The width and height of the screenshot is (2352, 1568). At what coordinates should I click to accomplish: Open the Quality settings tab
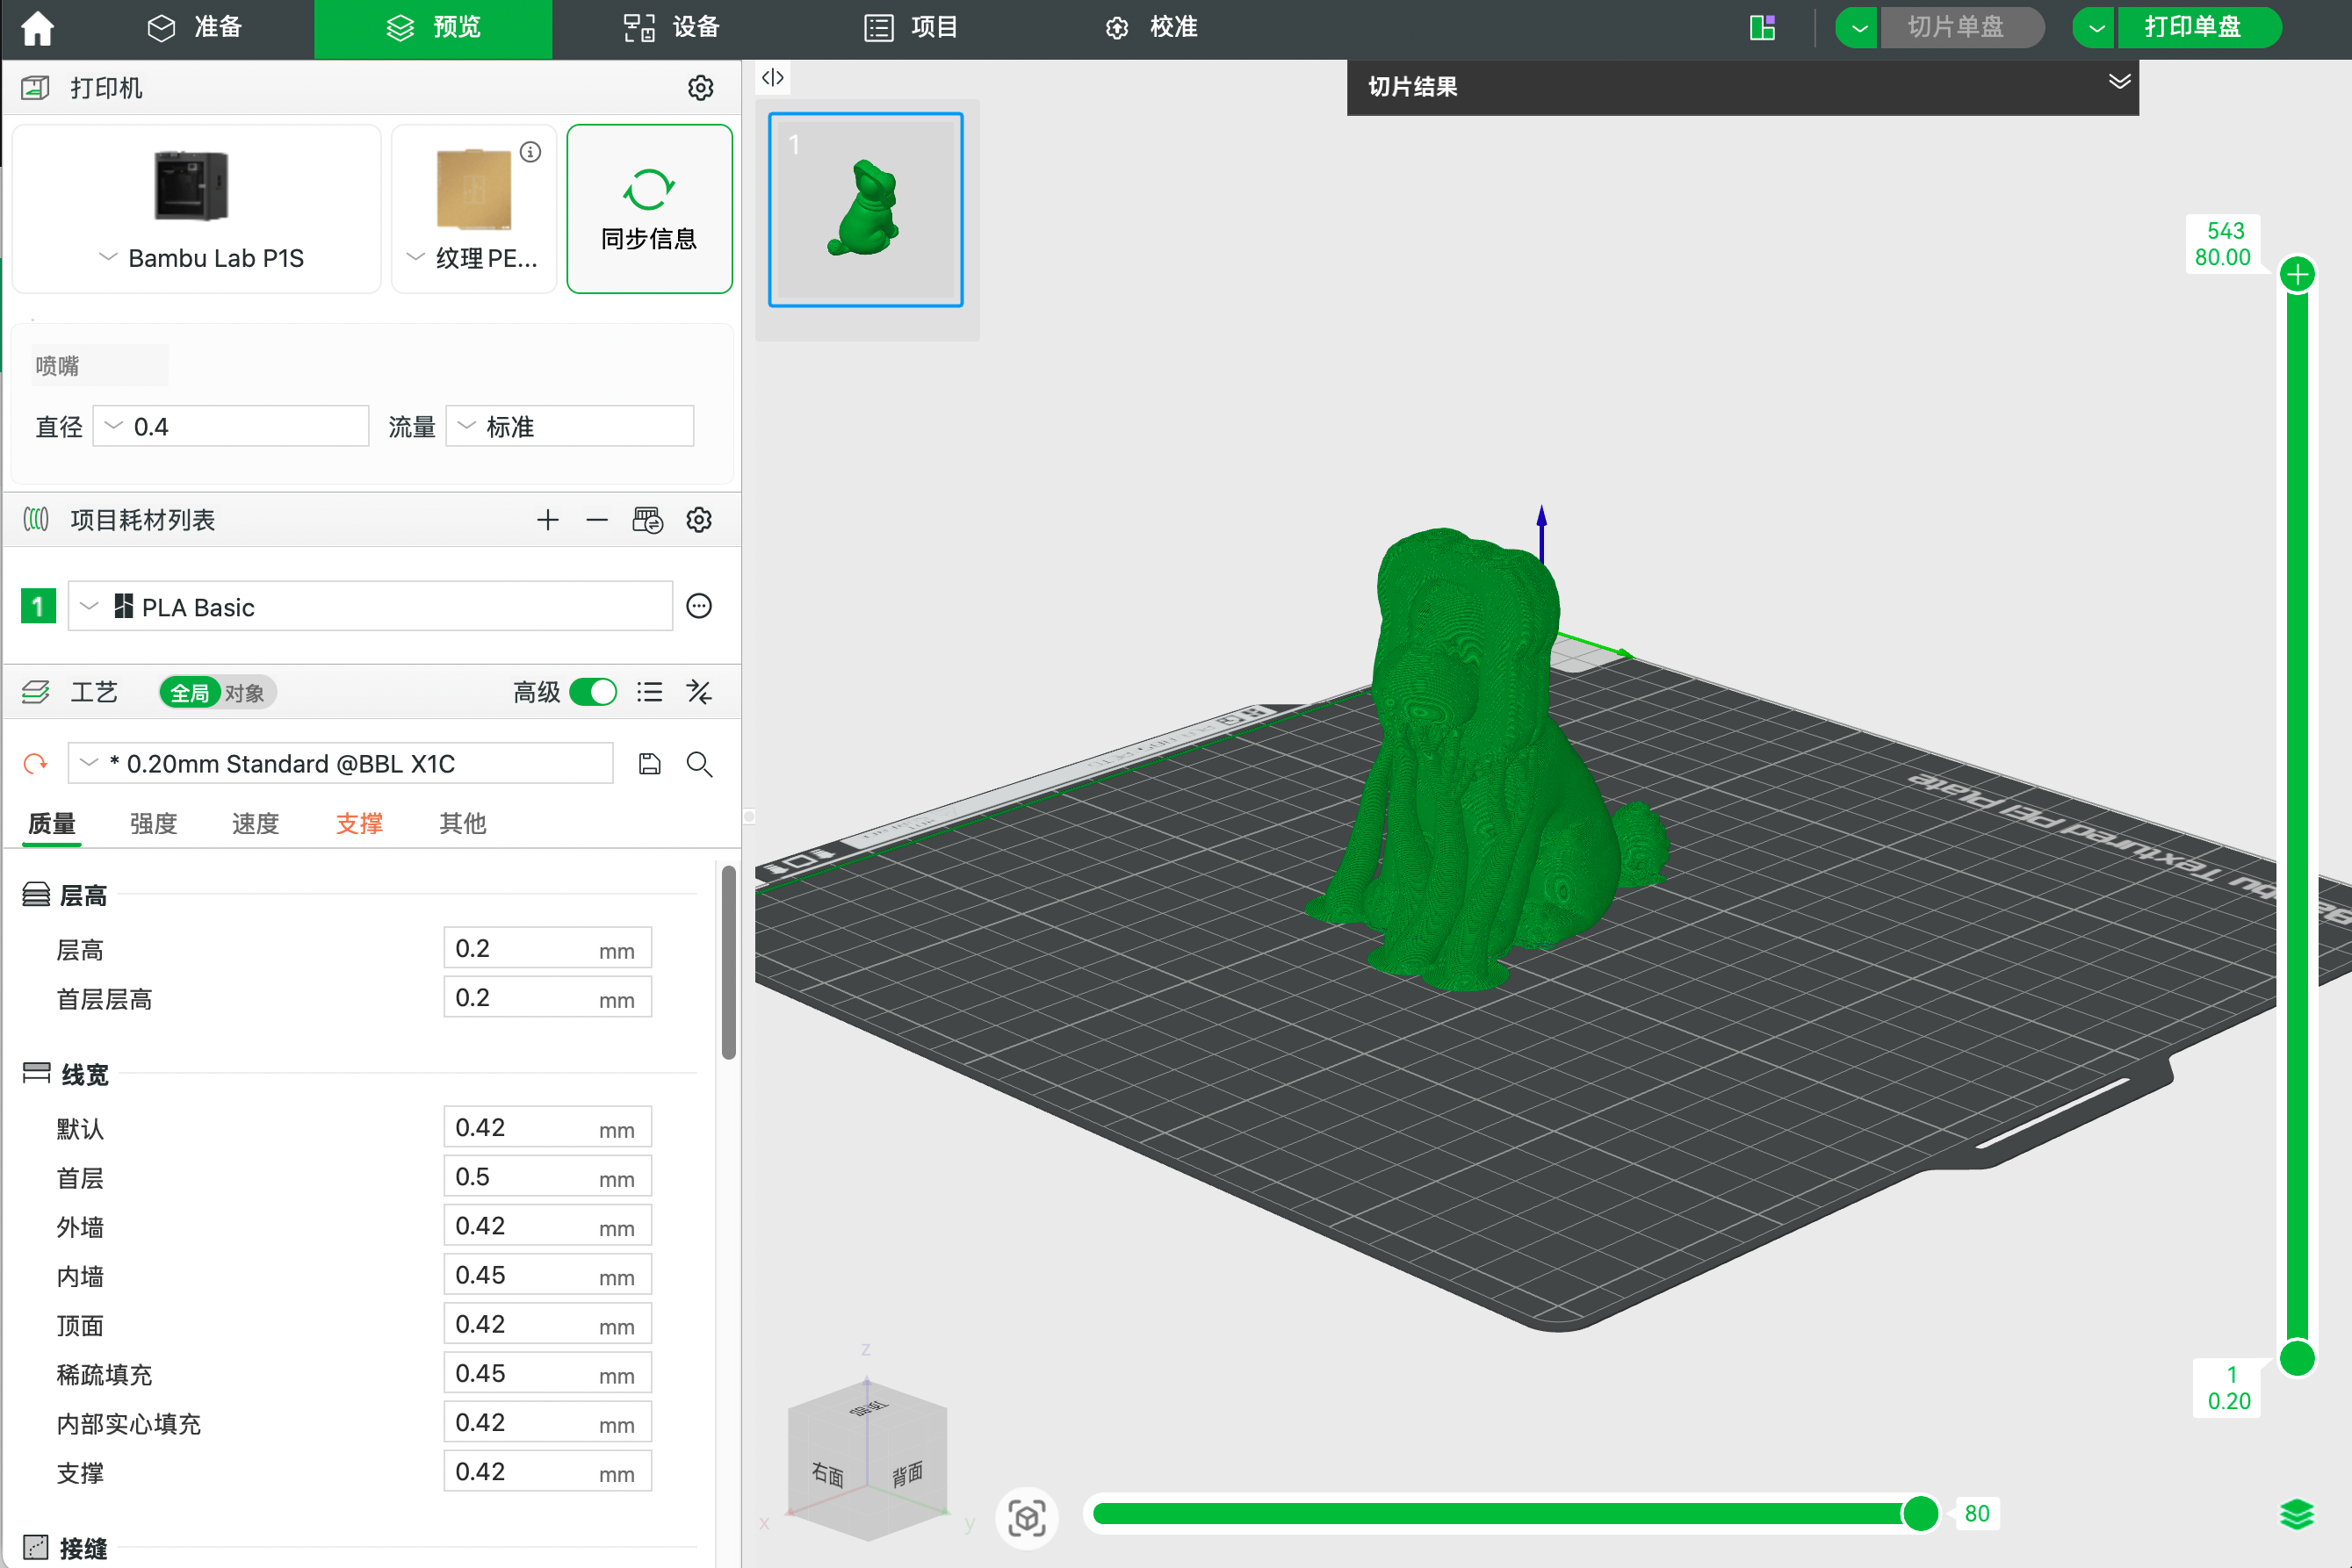(x=52, y=823)
